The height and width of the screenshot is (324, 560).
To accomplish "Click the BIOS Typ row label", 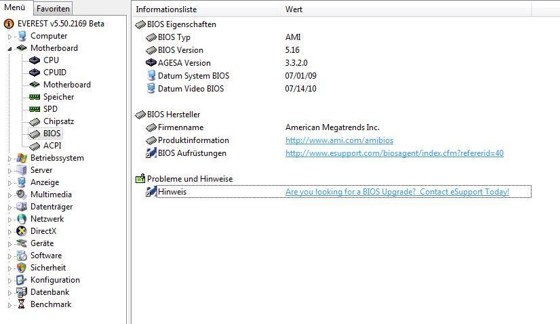I will pyautogui.click(x=174, y=37).
